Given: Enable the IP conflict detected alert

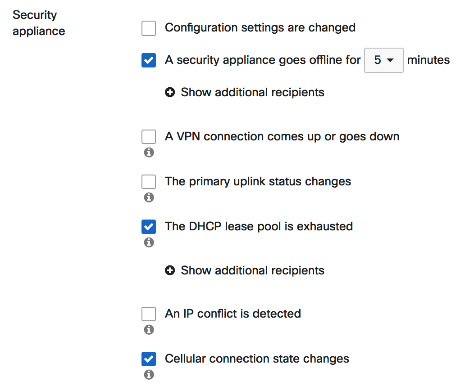Looking at the screenshot, I should point(149,314).
